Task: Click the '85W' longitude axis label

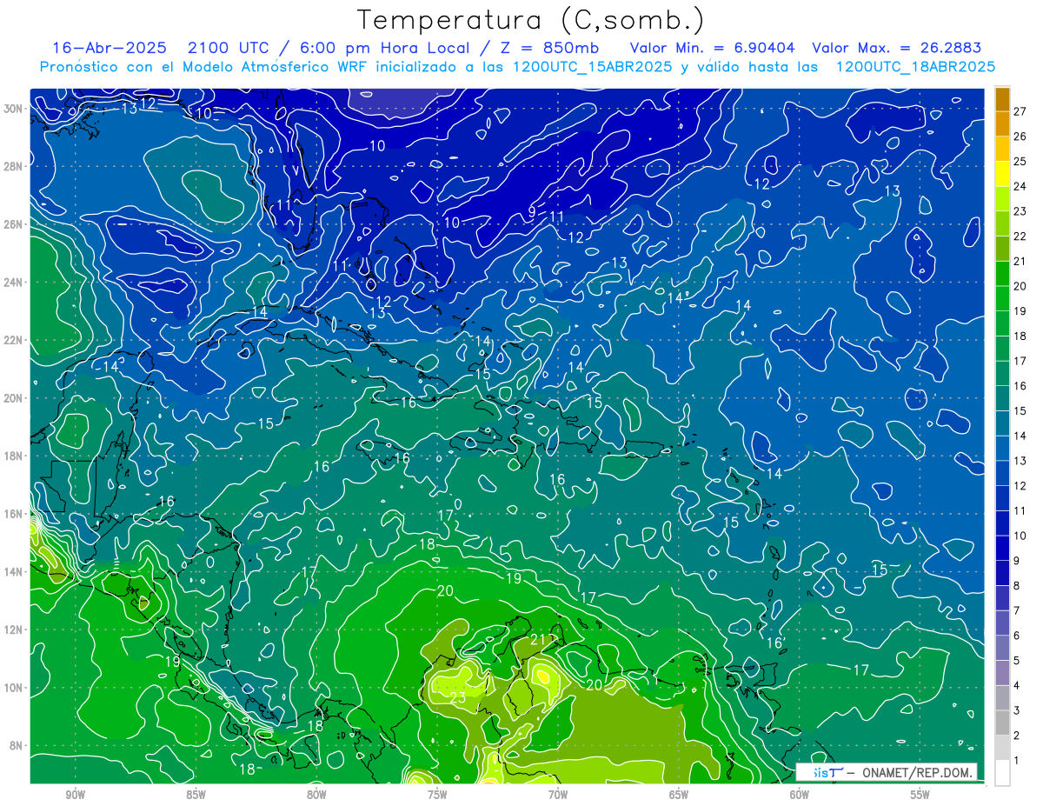Action: coord(196,796)
